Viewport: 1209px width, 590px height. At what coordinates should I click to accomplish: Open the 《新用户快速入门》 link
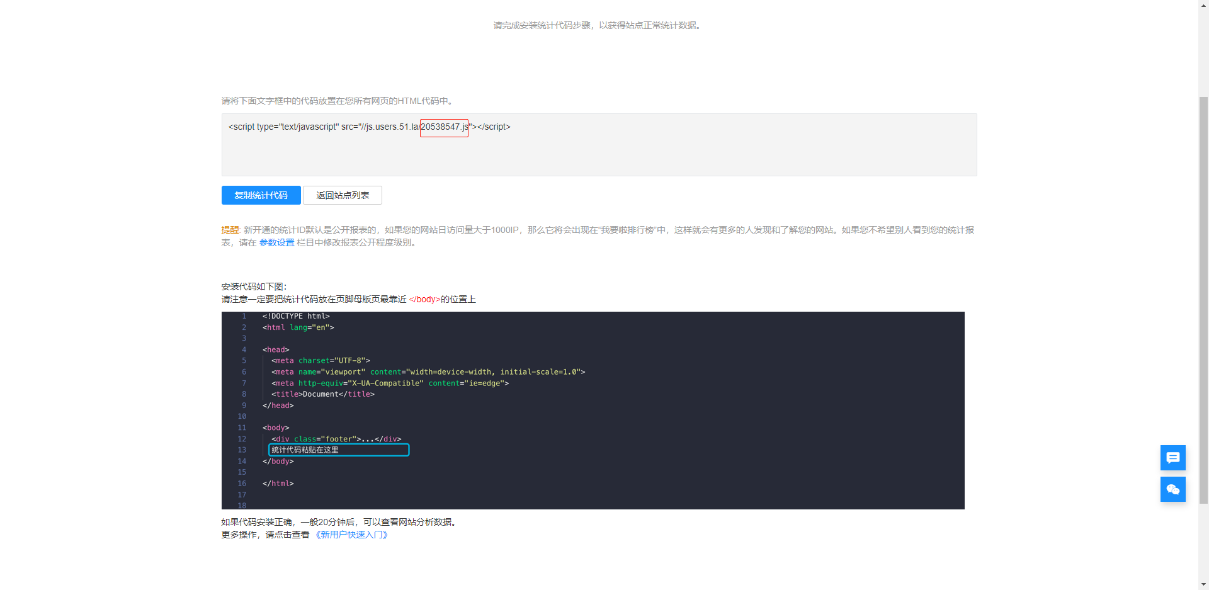351,535
